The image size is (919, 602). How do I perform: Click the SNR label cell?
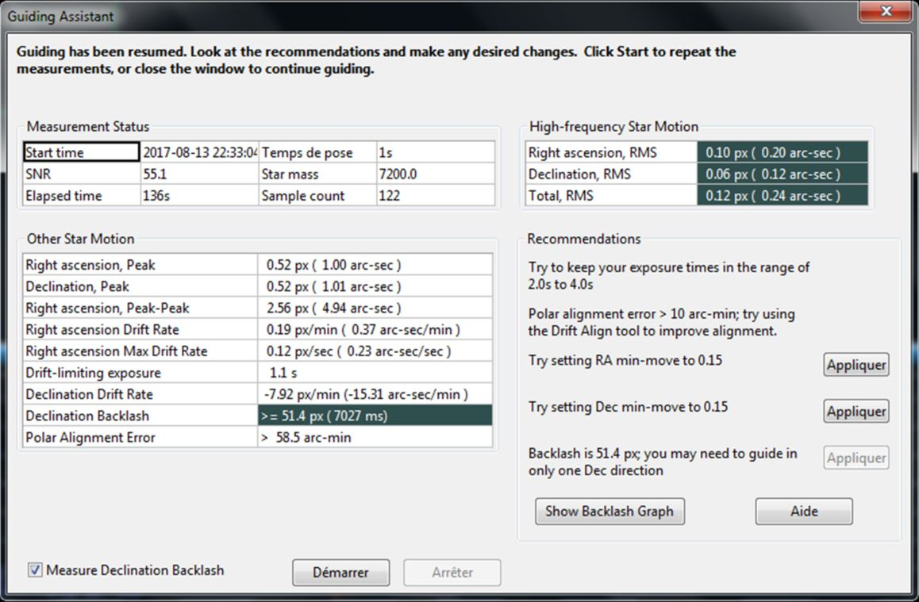(x=82, y=174)
